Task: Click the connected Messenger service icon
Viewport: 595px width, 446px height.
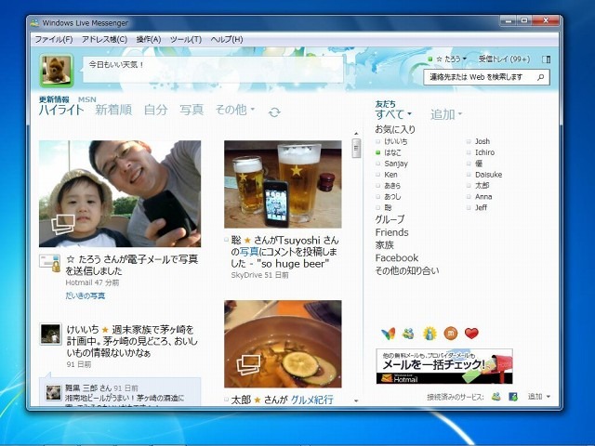Action: [x=496, y=397]
